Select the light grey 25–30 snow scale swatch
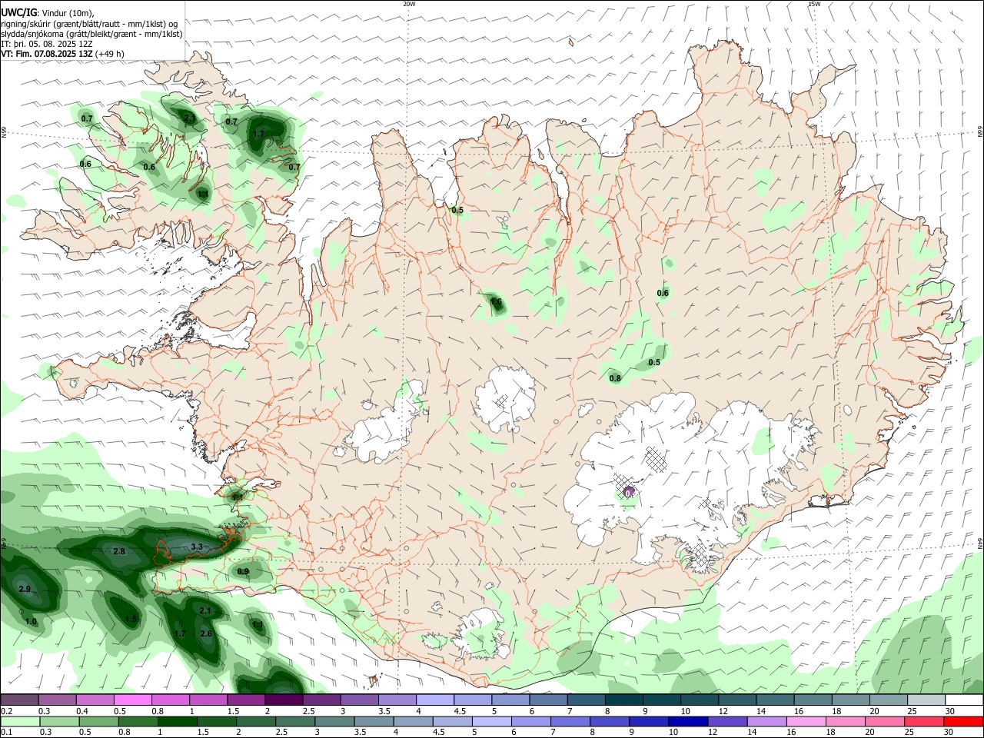The image size is (984, 738). [x=926, y=700]
